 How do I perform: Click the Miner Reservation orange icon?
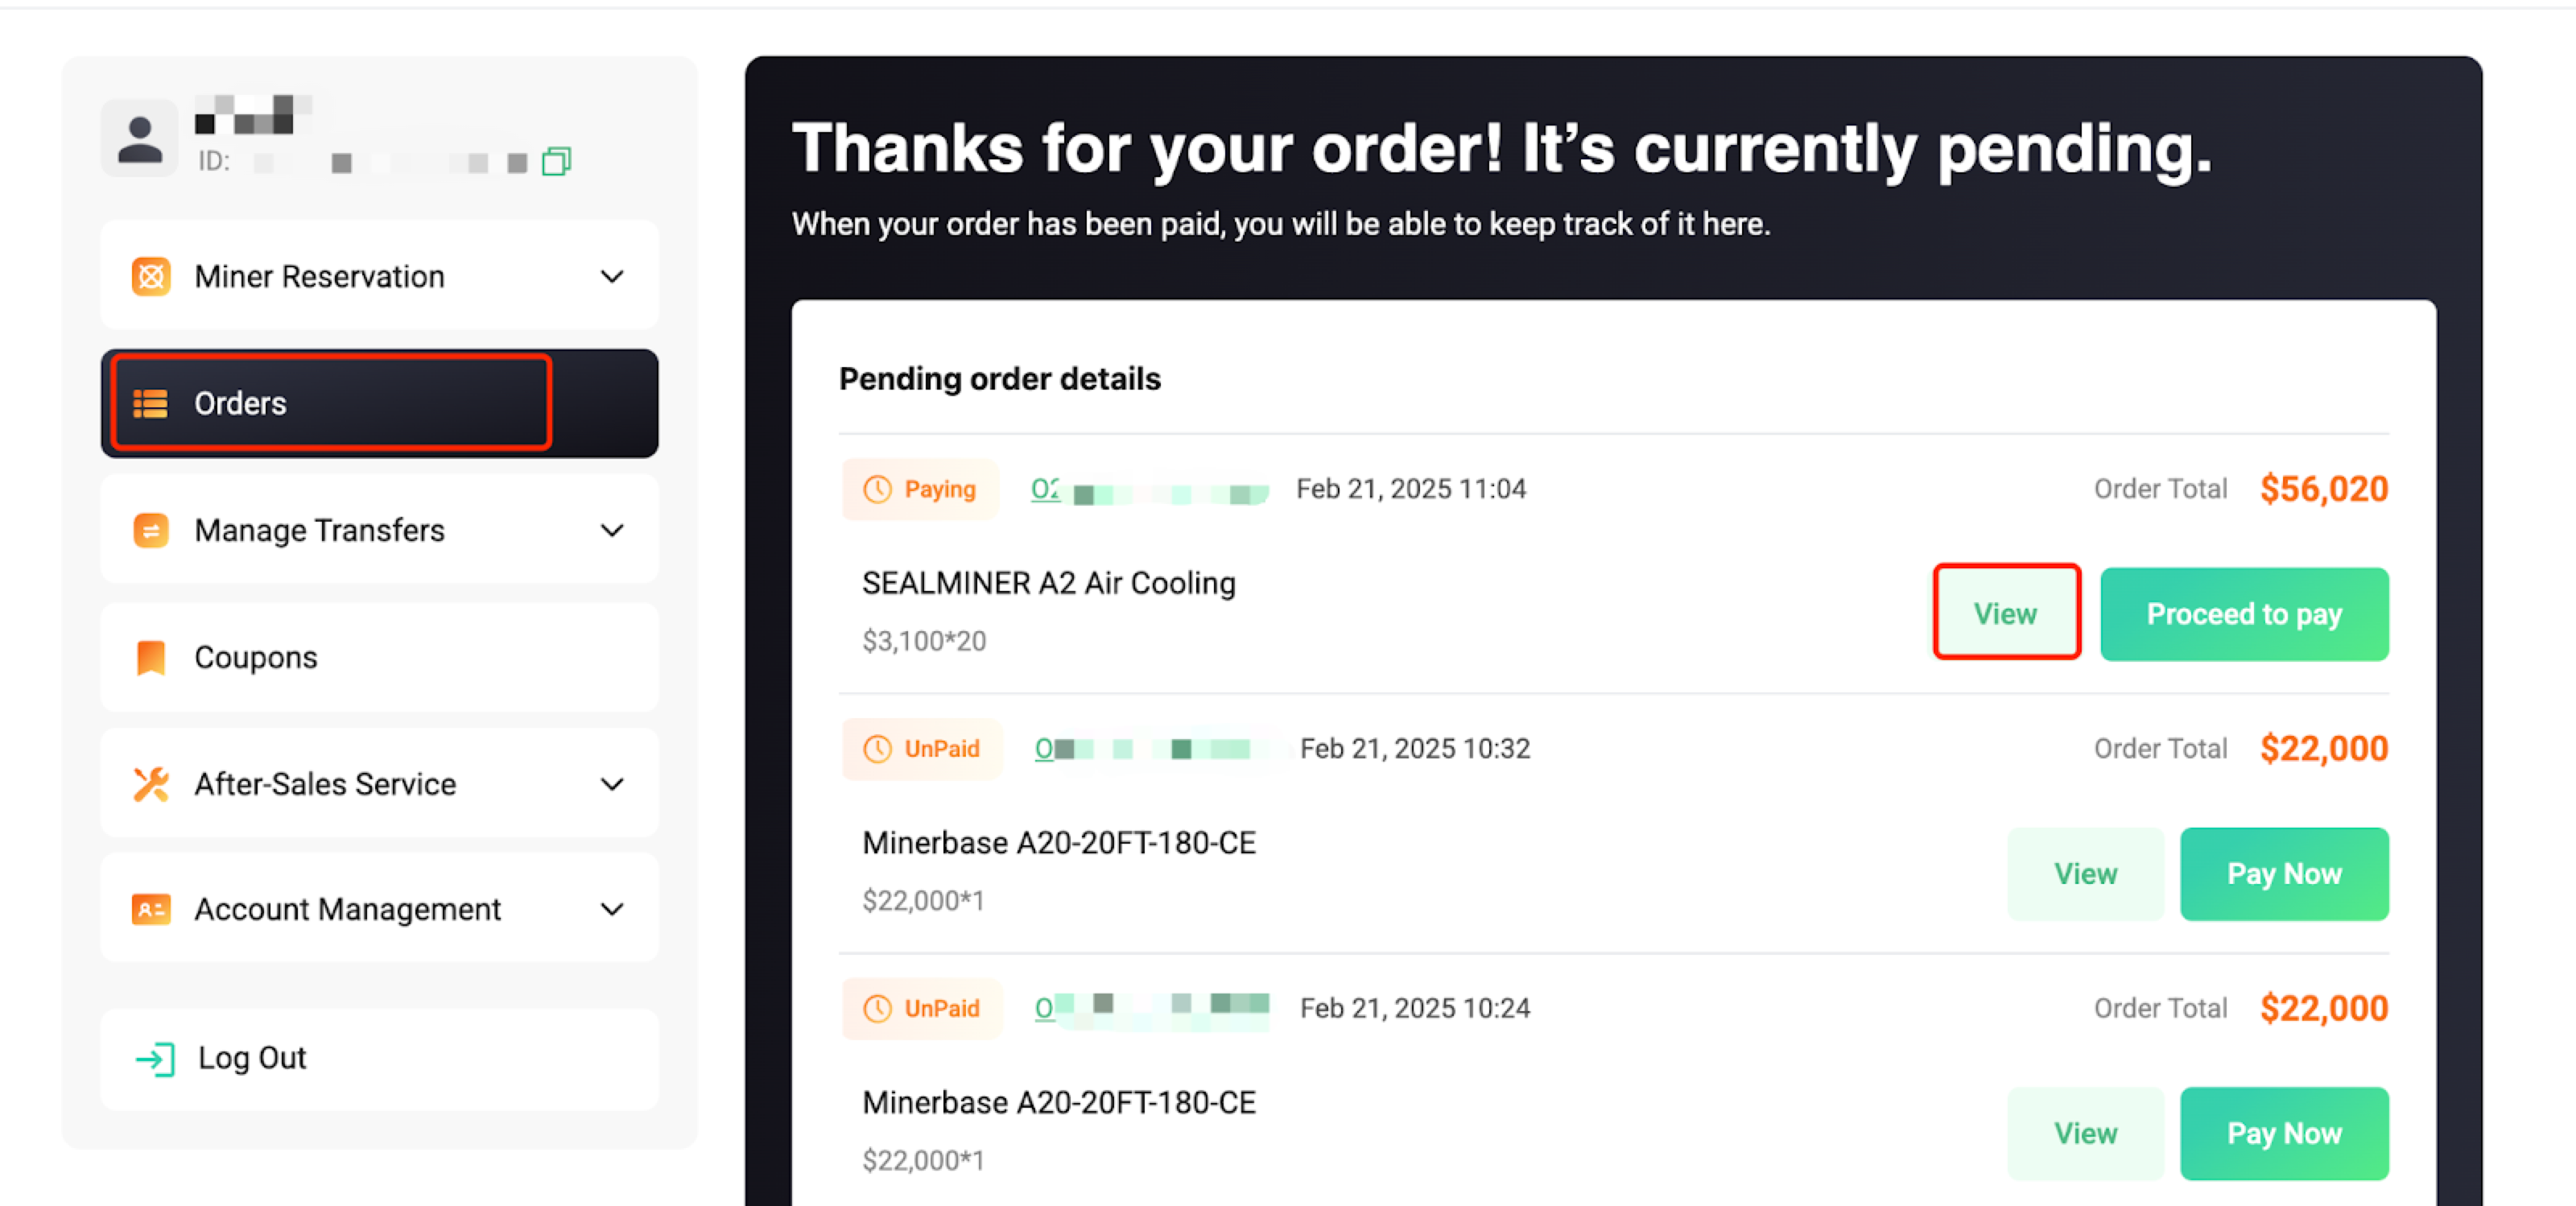151,276
